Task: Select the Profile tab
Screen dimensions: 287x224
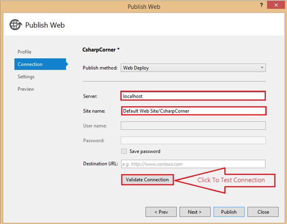Action: [25, 51]
